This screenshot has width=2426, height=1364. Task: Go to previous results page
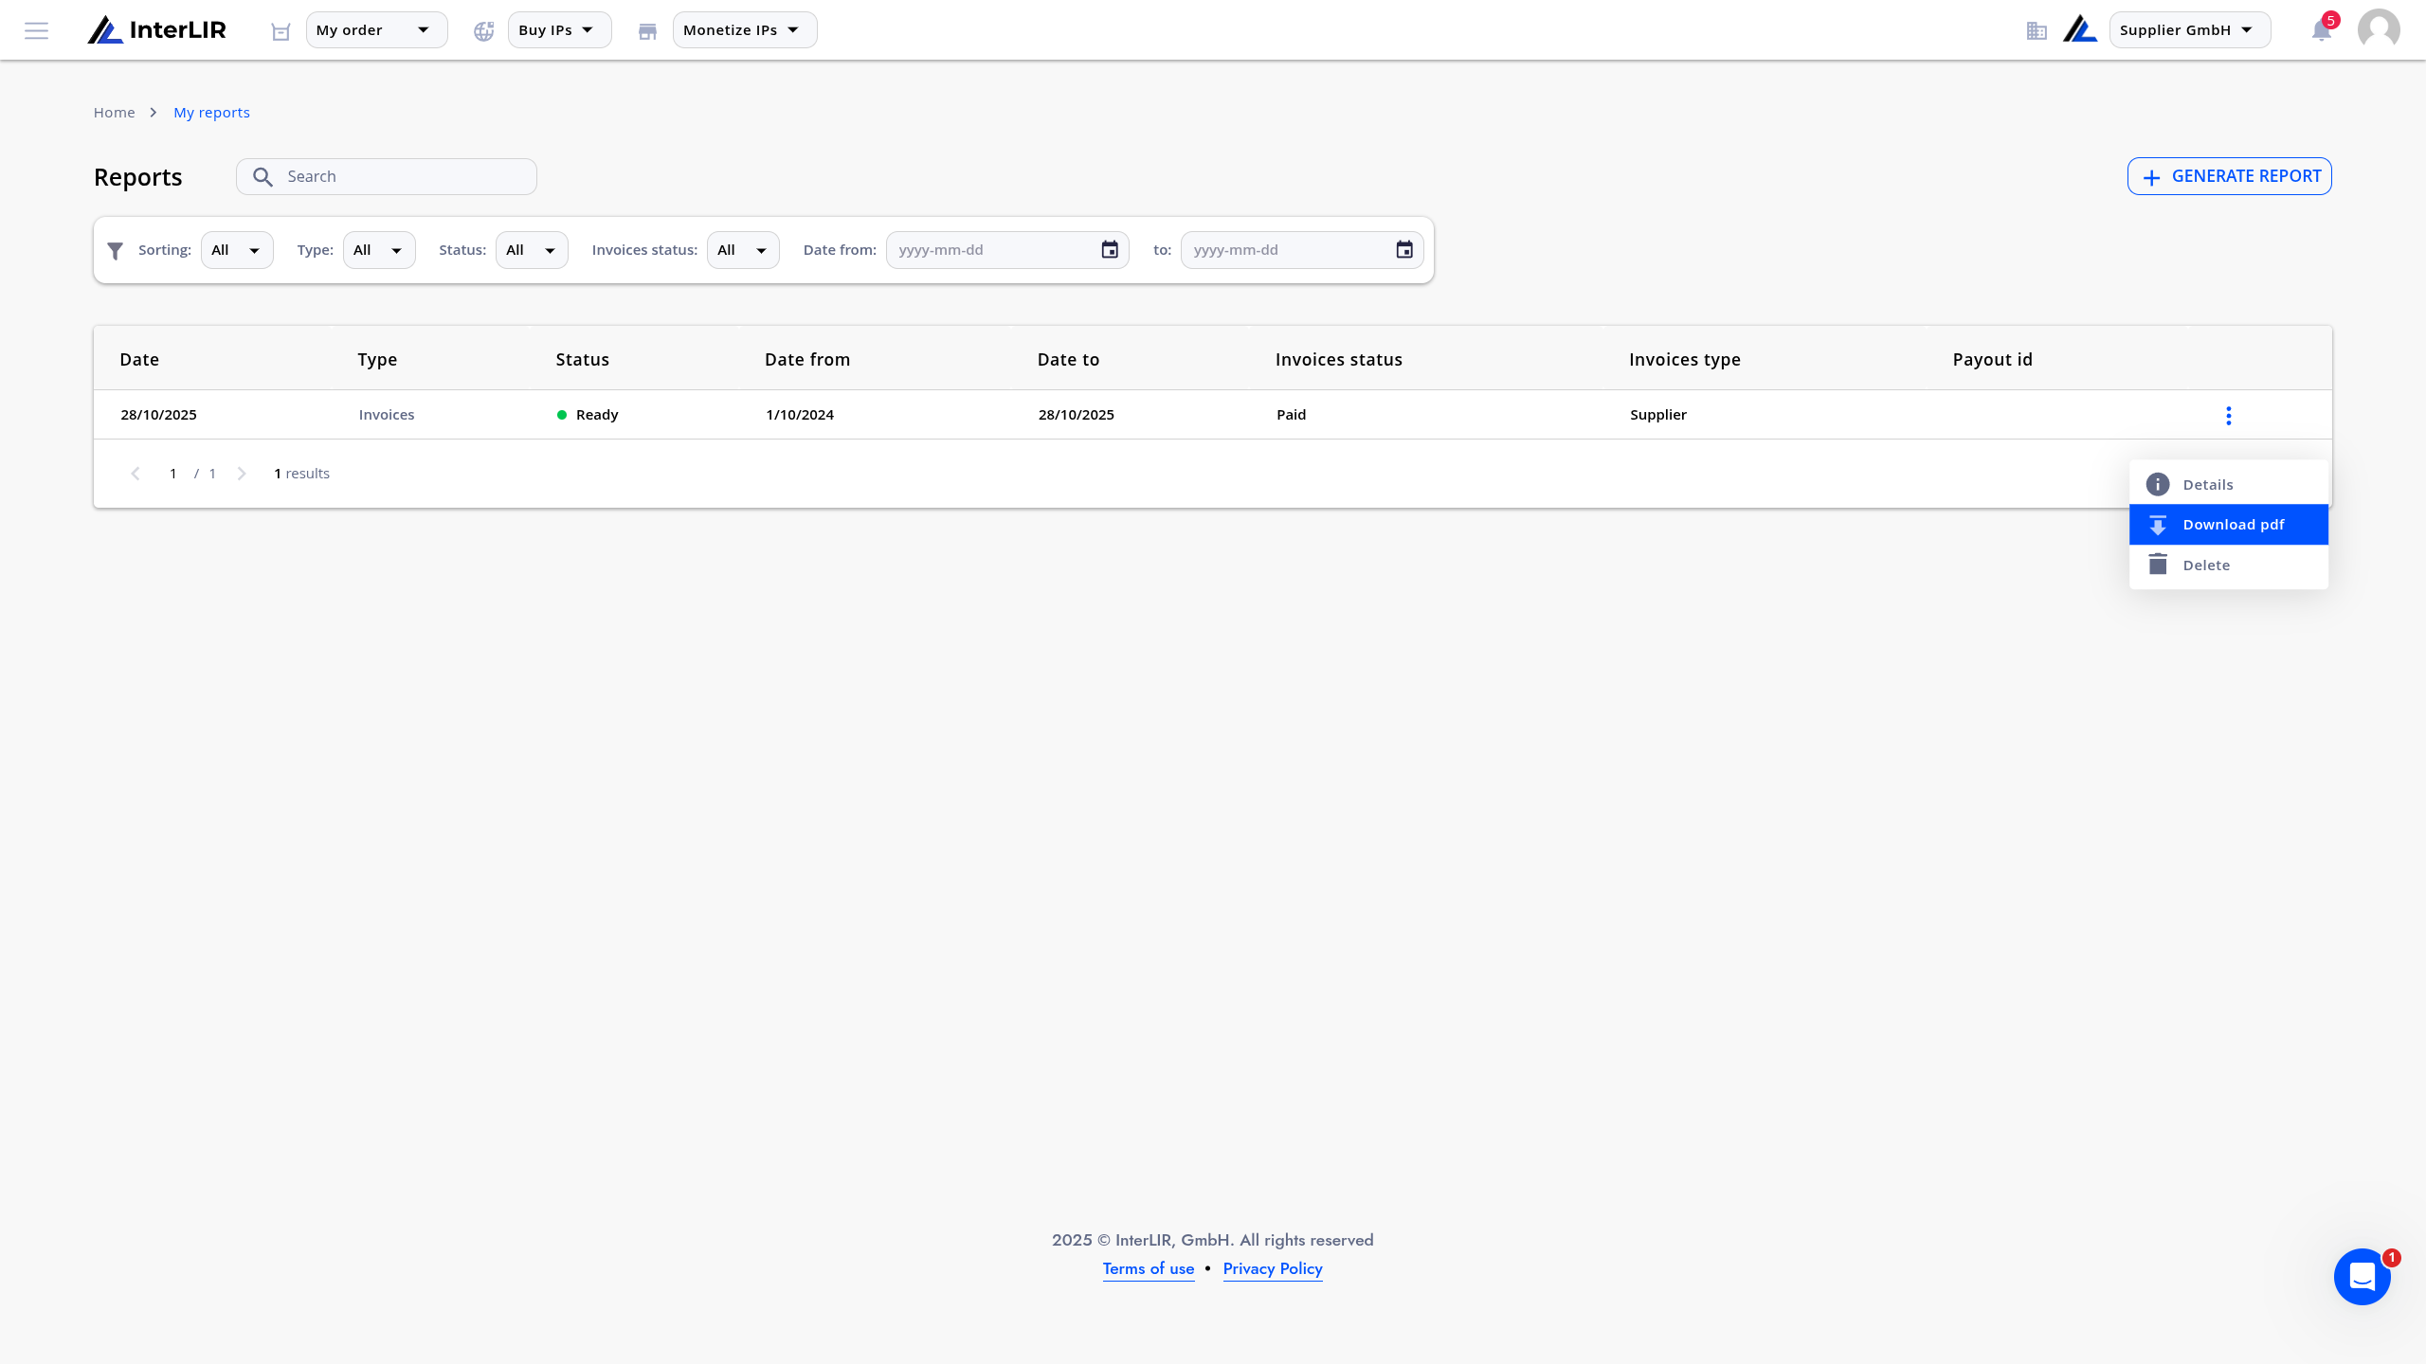[x=136, y=474]
